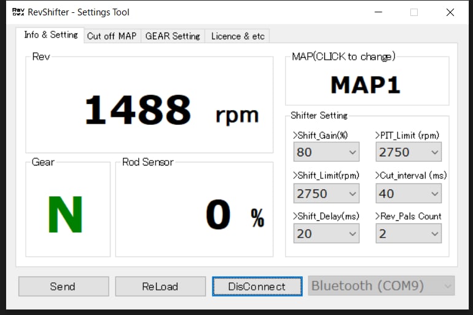Open the PIT_Limit (rpm) dropdown
Viewport: 473px width, 315px height.
(408, 152)
